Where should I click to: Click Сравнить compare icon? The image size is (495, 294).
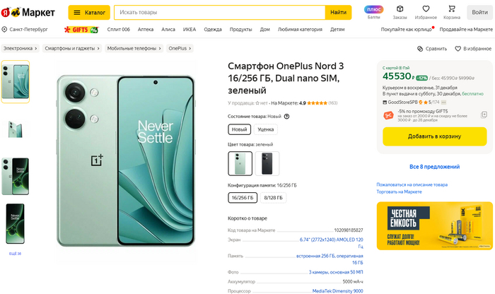click(x=431, y=49)
